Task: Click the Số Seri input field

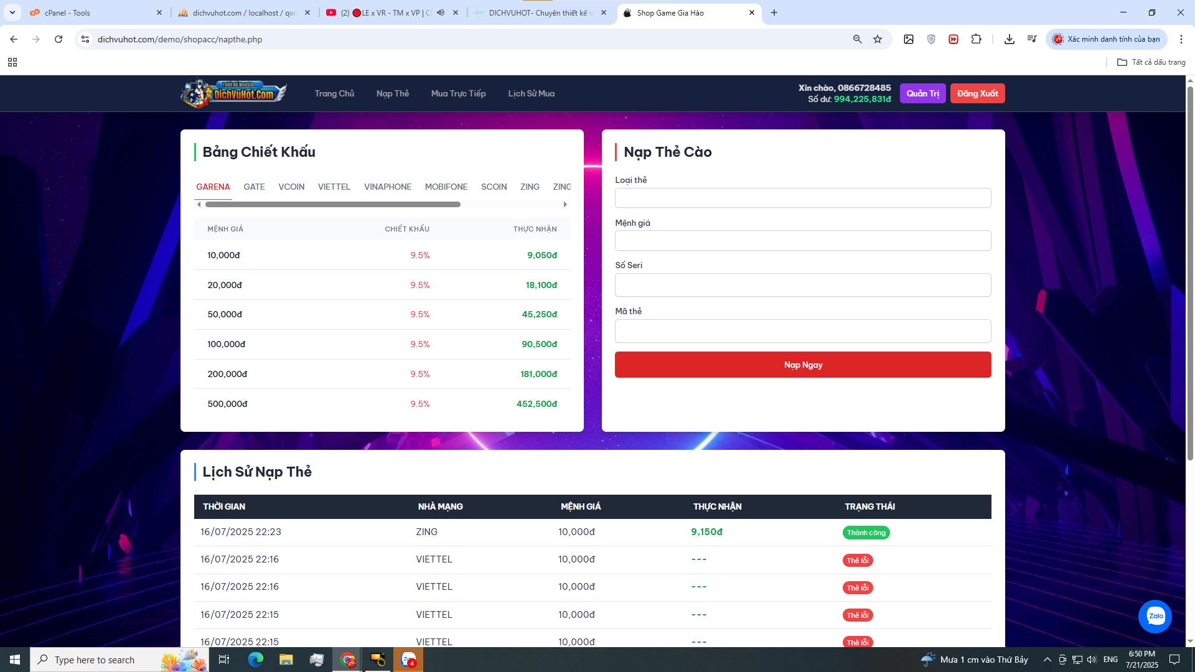Action: point(802,285)
